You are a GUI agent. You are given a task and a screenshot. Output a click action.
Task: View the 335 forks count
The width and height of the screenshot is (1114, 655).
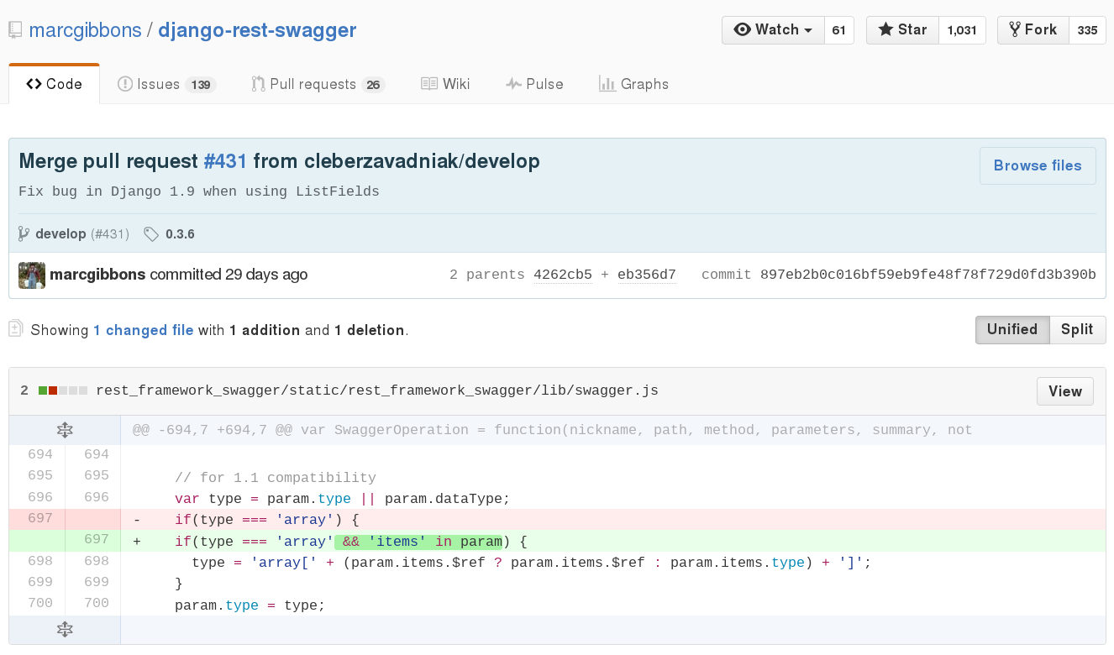click(1087, 30)
